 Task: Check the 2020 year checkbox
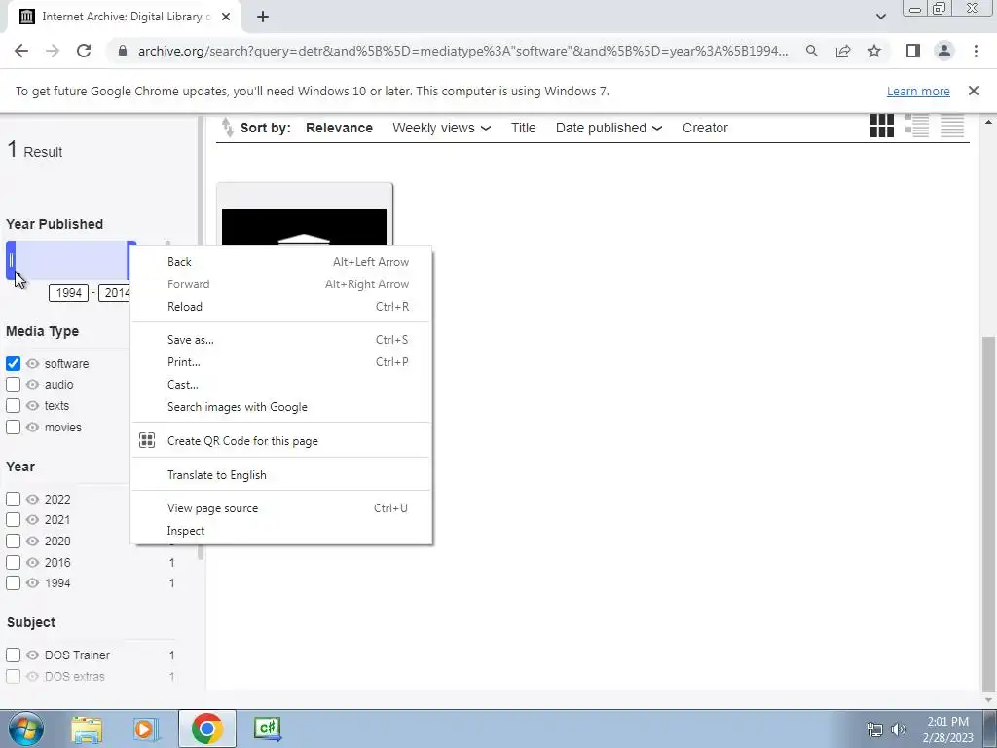(x=13, y=542)
